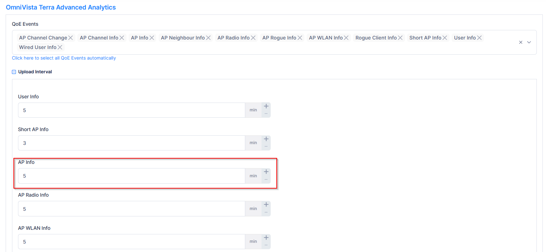Increase the AP Info interval
Viewport: 546px width, 252px height.
[266, 172]
